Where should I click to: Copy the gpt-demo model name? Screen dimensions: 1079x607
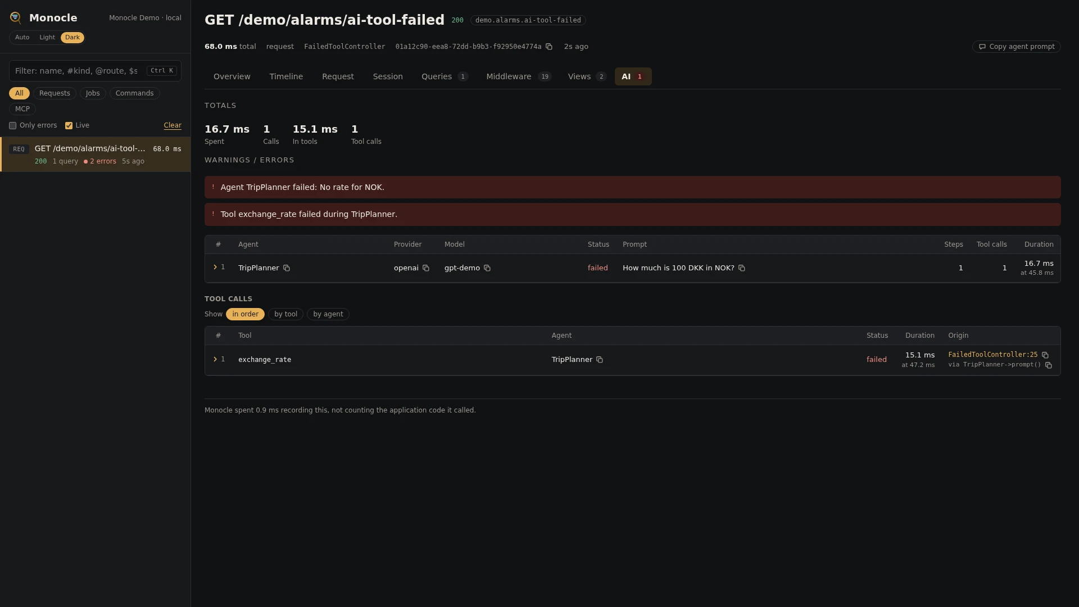[x=487, y=268]
